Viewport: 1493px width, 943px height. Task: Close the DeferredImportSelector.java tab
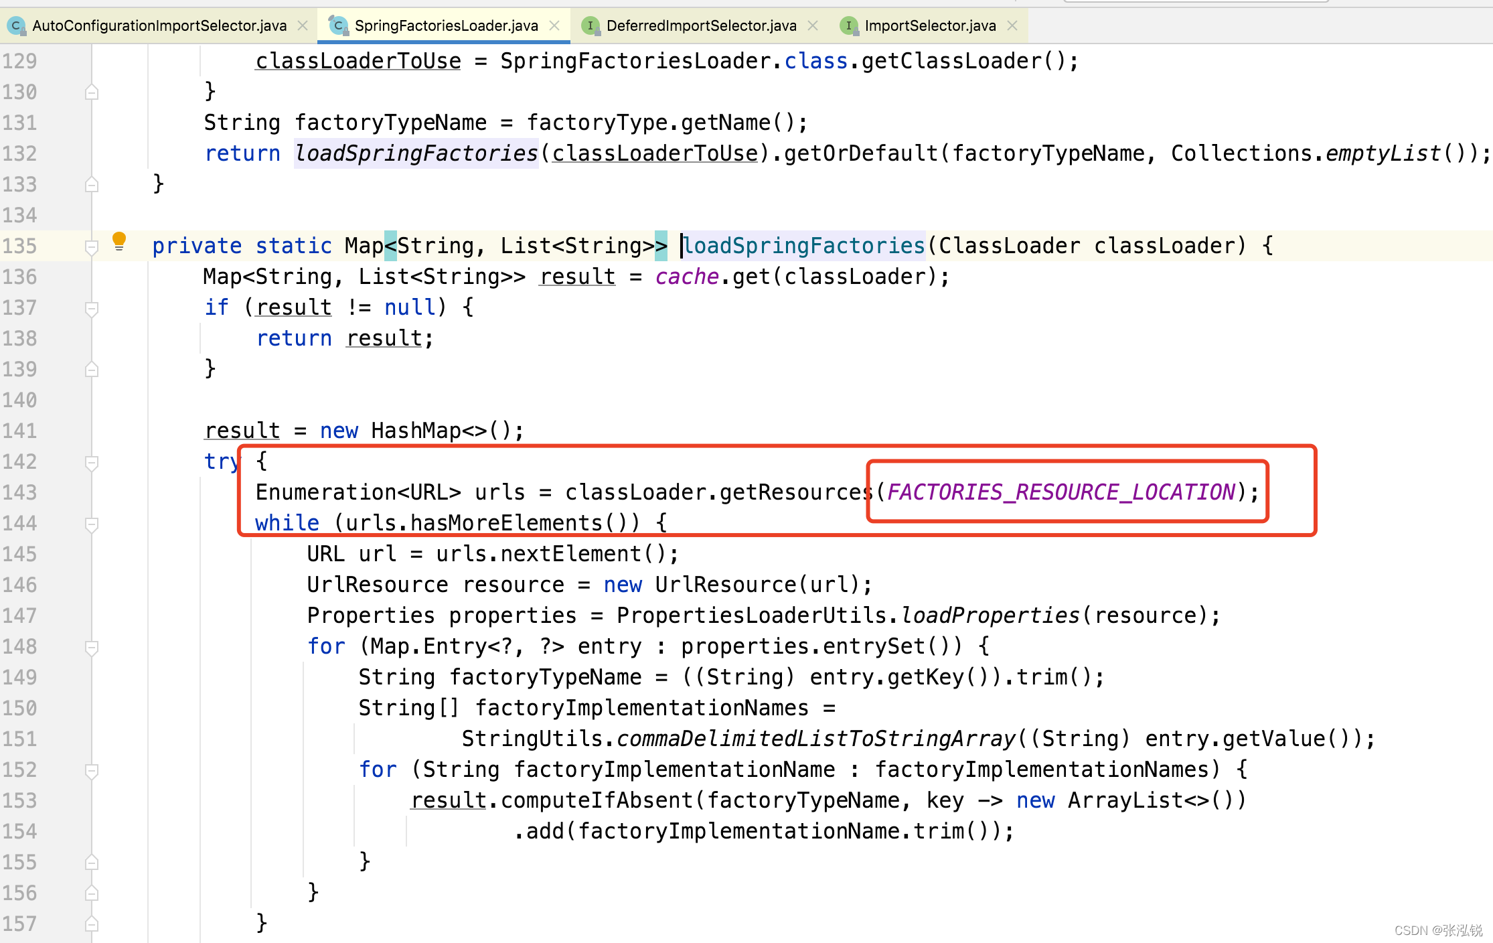tap(813, 25)
